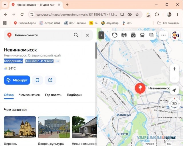Toggle panoramas street view icon
Screen dimensions: 183x146
[x=124, y=35]
